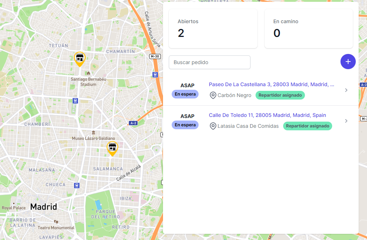
Task: Select the En camino orders card
Action: [309, 29]
